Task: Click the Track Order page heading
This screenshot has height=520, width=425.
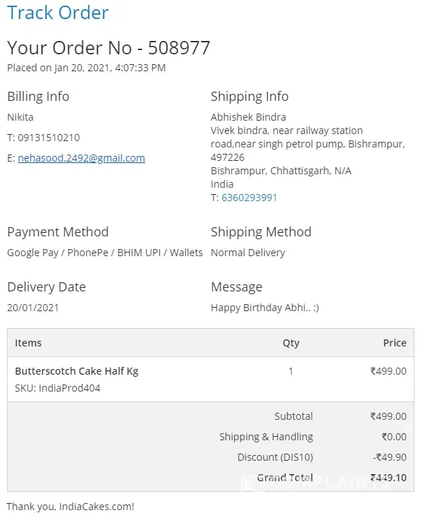Action: 58,13
